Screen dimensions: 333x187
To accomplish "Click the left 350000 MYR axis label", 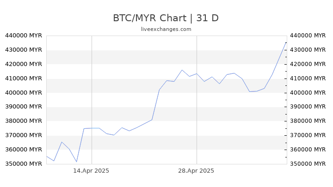I will click(24, 164).
